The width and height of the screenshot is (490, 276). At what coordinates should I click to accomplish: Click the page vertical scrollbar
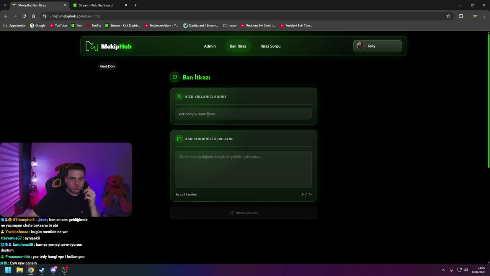(x=488, y=100)
